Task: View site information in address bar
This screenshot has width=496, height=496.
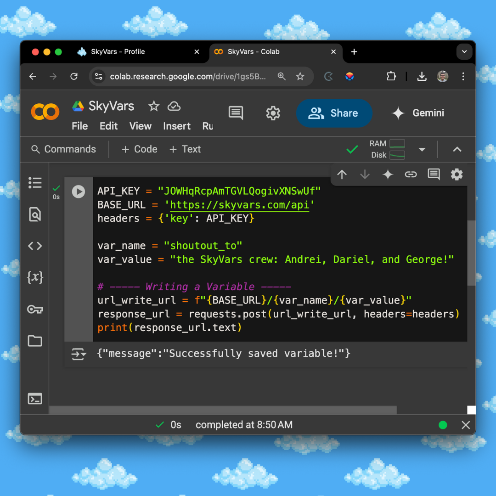Action: [99, 76]
